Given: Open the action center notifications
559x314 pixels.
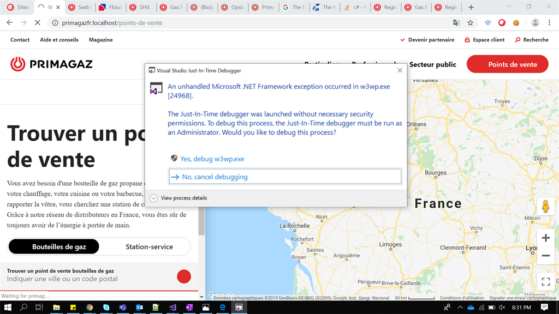Looking at the screenshot, I should tap(544, 307).
